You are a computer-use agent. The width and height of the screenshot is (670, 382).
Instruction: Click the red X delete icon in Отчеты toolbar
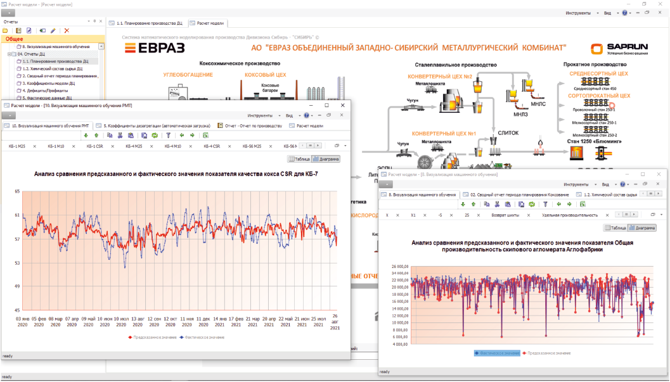pos(67,31)
